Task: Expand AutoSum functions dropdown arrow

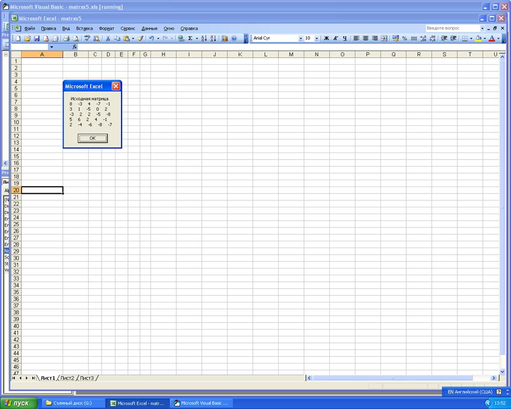Action: pyautogui.click(x=197, y=39)
